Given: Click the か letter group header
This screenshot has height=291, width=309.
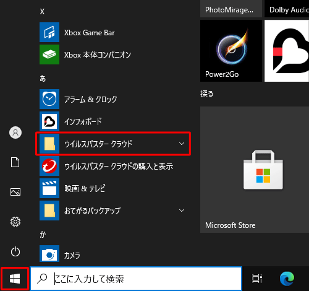Looking at the screenshot, I should [x=43, y=235].
